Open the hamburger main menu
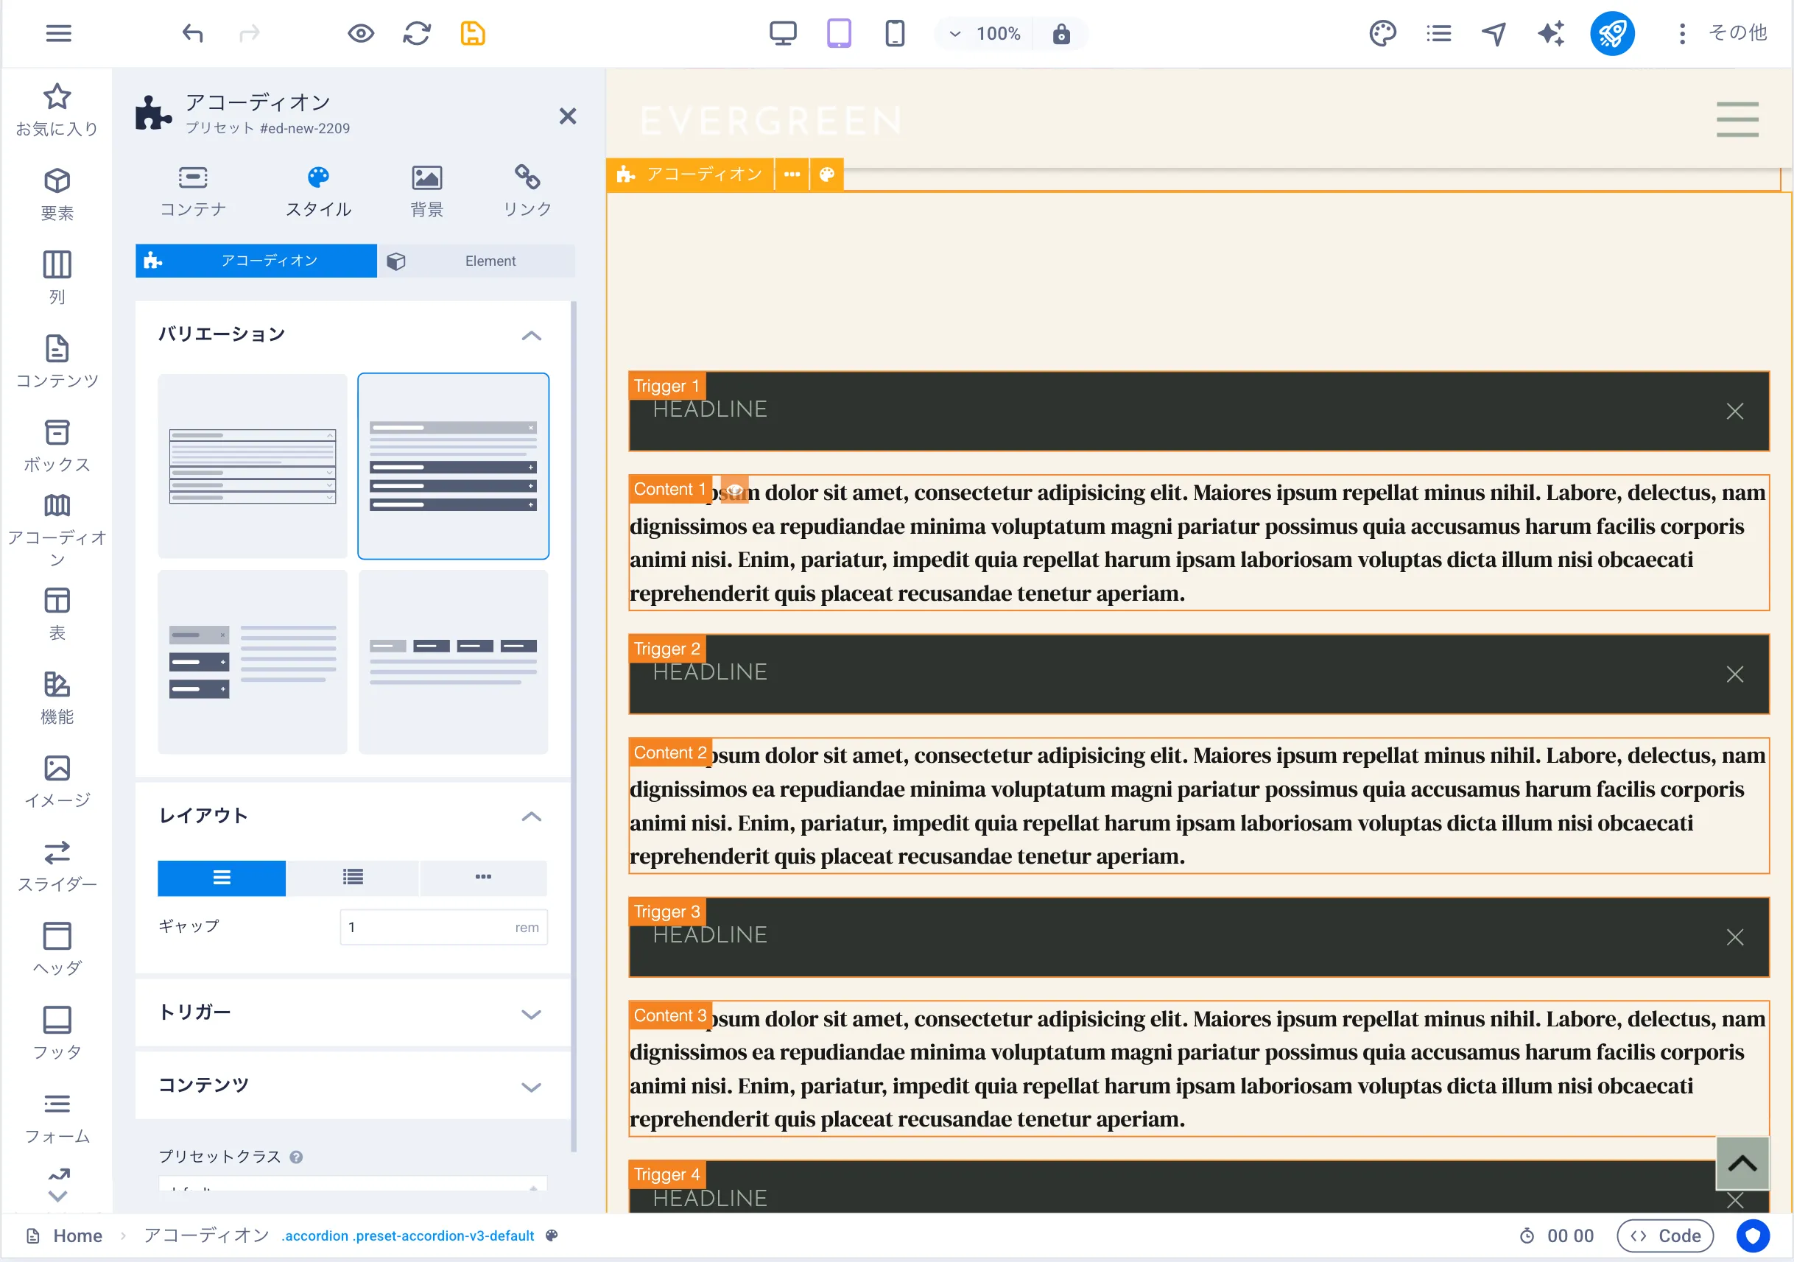This screenshot has height=1262, width=1794. coord(59,34)
